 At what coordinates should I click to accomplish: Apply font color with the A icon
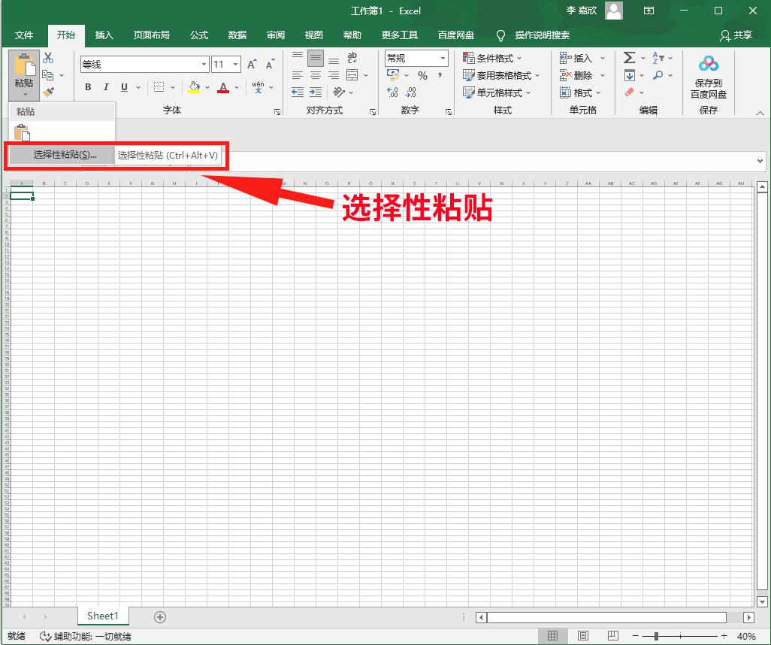pyautogui.click(x=222, y=88)
